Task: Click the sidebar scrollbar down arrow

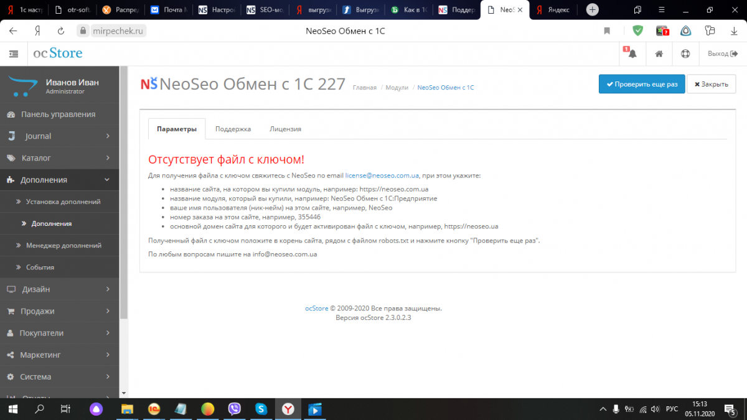Action: [123, 393]
